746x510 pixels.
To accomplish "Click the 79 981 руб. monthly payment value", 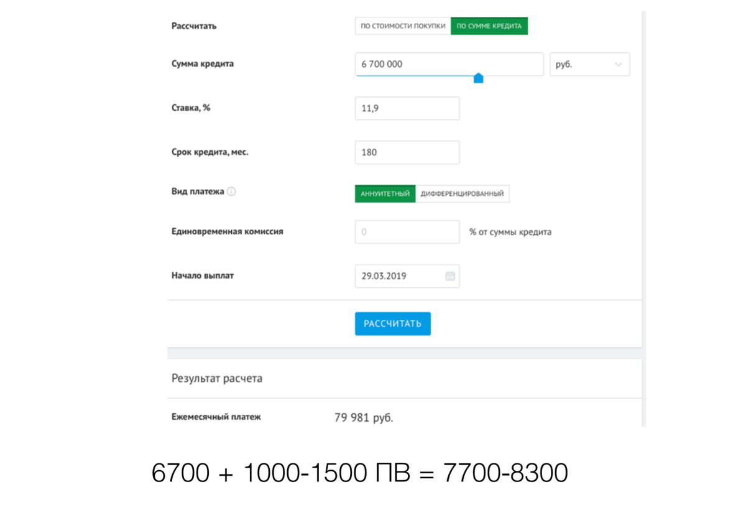I will (x=364, y=418).
